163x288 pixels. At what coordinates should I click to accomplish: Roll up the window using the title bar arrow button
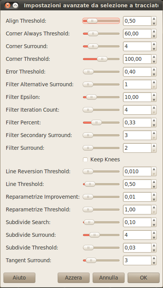coord(16,5)
